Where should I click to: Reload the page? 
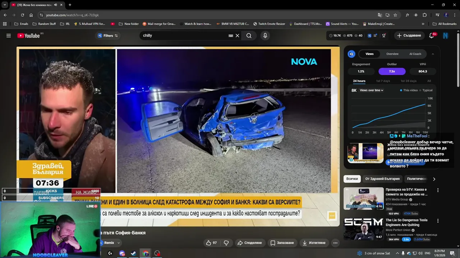click(22, 15)
